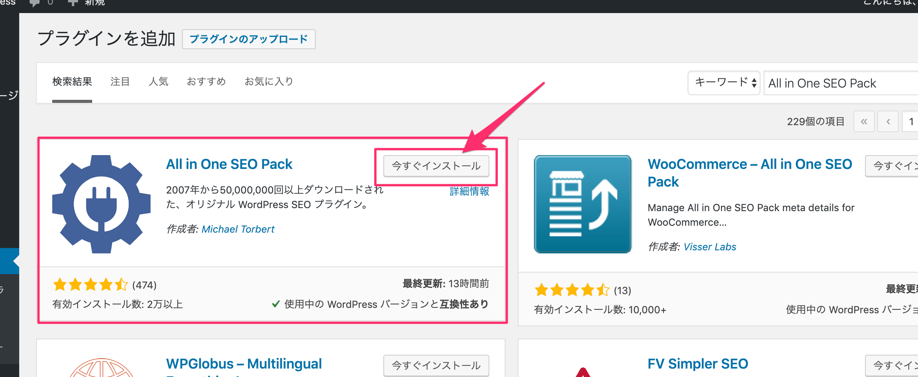Click the « first-page pagination button

[x=864, y=121]
